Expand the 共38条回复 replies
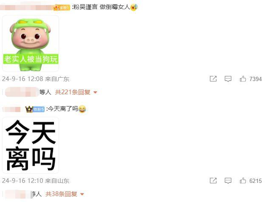Image resolution: width=268 pixels, height=202 pixels. 61,194
